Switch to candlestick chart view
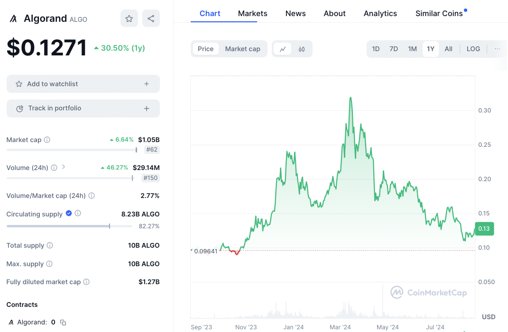The width and height of the screenshot is (508, 332). (302, 49)
